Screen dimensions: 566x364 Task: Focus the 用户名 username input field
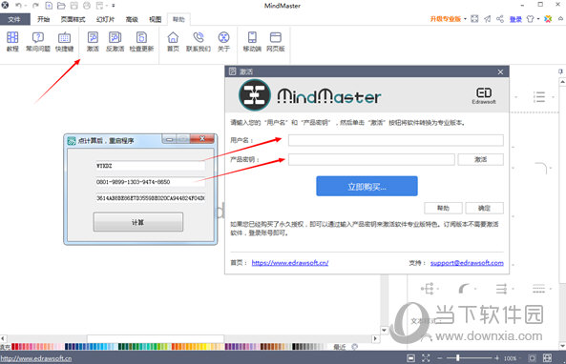point(395,140)
